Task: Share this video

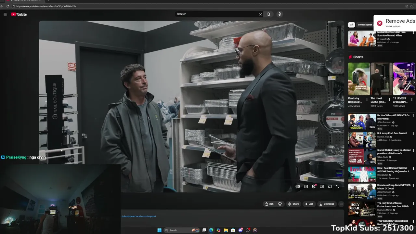Action: click(293, 204)
